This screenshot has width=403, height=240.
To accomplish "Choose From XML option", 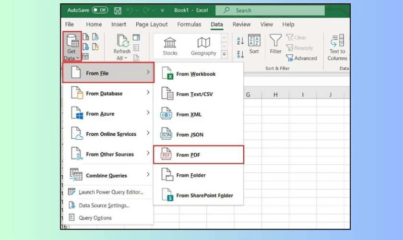I will pyautogui.click(x=199, y=114).
